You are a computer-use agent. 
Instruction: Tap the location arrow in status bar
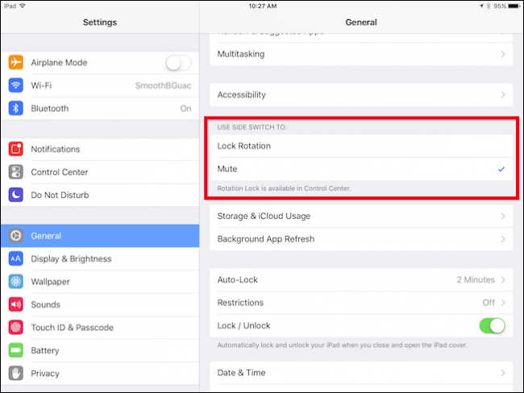(x=481, y=6)
